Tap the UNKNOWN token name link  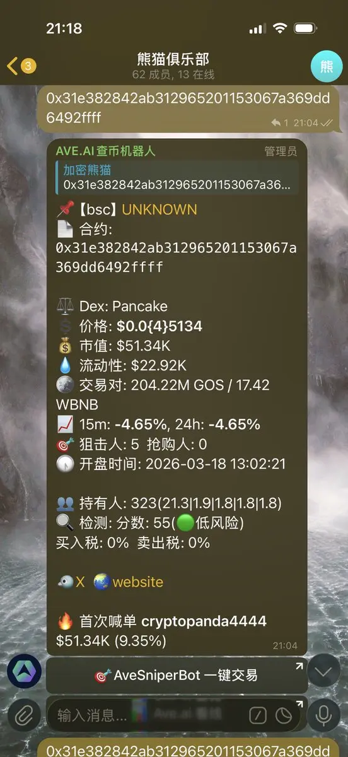tap(159, 209)
